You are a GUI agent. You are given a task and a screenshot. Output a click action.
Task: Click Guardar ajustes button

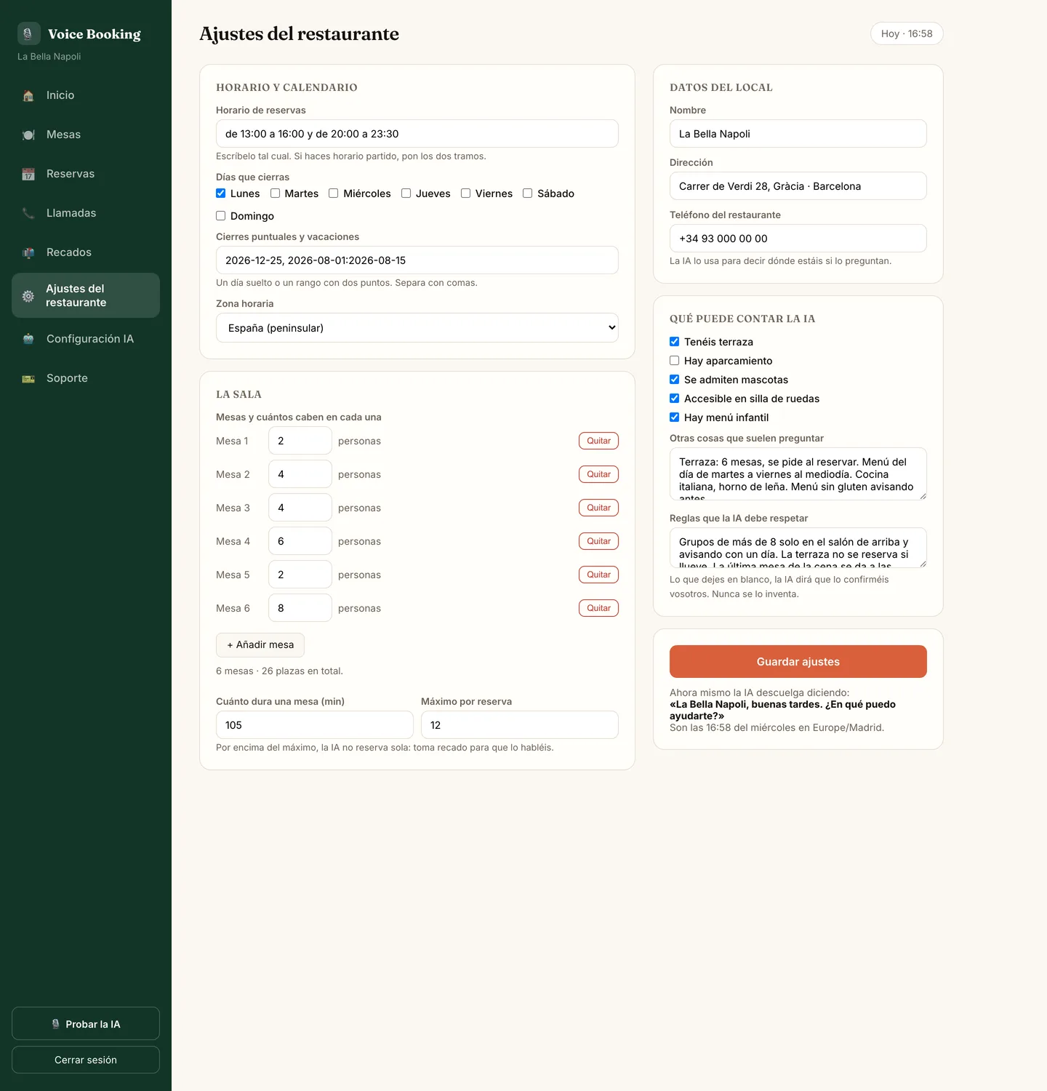tap(798, 662)
